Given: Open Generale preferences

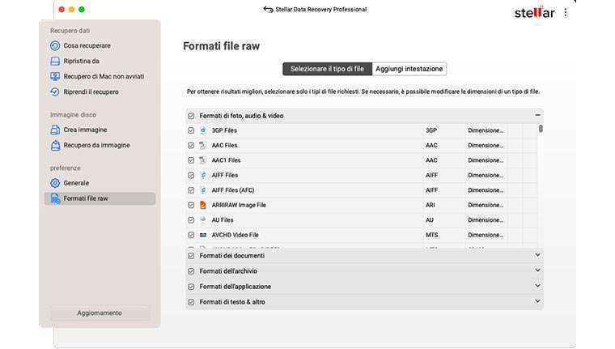Looking at the screenshot, I should (x=76, y=183).
